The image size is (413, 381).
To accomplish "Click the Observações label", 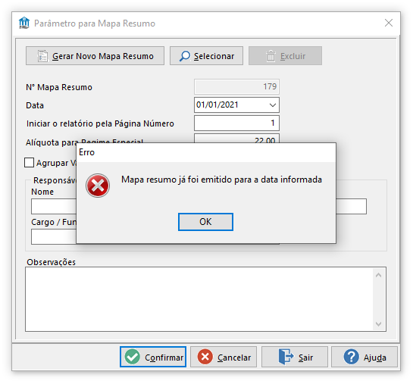I will (51, 262).
